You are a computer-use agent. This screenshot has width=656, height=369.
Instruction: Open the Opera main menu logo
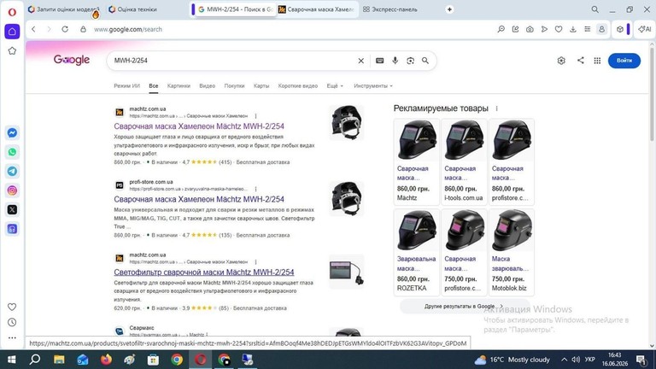(12, 12)
